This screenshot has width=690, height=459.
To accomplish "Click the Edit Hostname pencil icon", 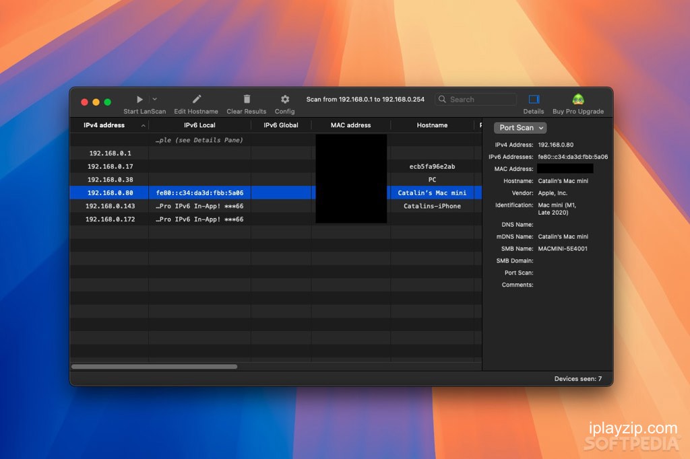I will [x=197, y=99].
